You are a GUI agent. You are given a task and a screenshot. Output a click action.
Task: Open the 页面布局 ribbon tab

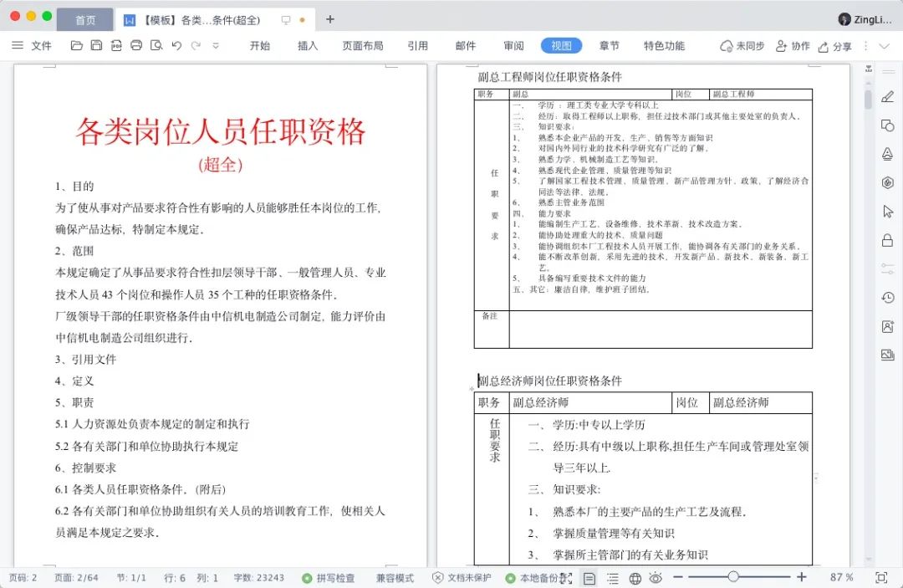tap(363, 45)
